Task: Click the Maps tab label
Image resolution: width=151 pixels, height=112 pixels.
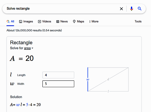Action: click(x=81, y=22)
